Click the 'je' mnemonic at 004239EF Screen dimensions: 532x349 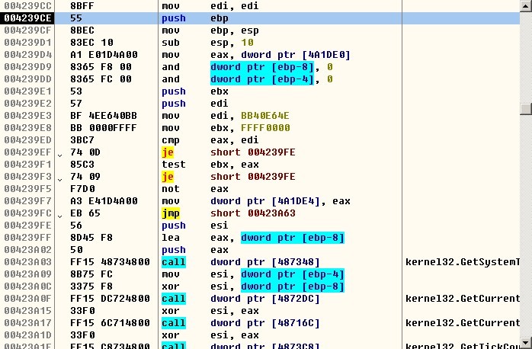(x=168, y=152)
